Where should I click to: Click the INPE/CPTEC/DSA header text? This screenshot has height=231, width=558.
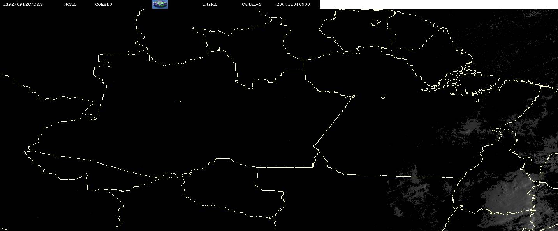(22, 5)
